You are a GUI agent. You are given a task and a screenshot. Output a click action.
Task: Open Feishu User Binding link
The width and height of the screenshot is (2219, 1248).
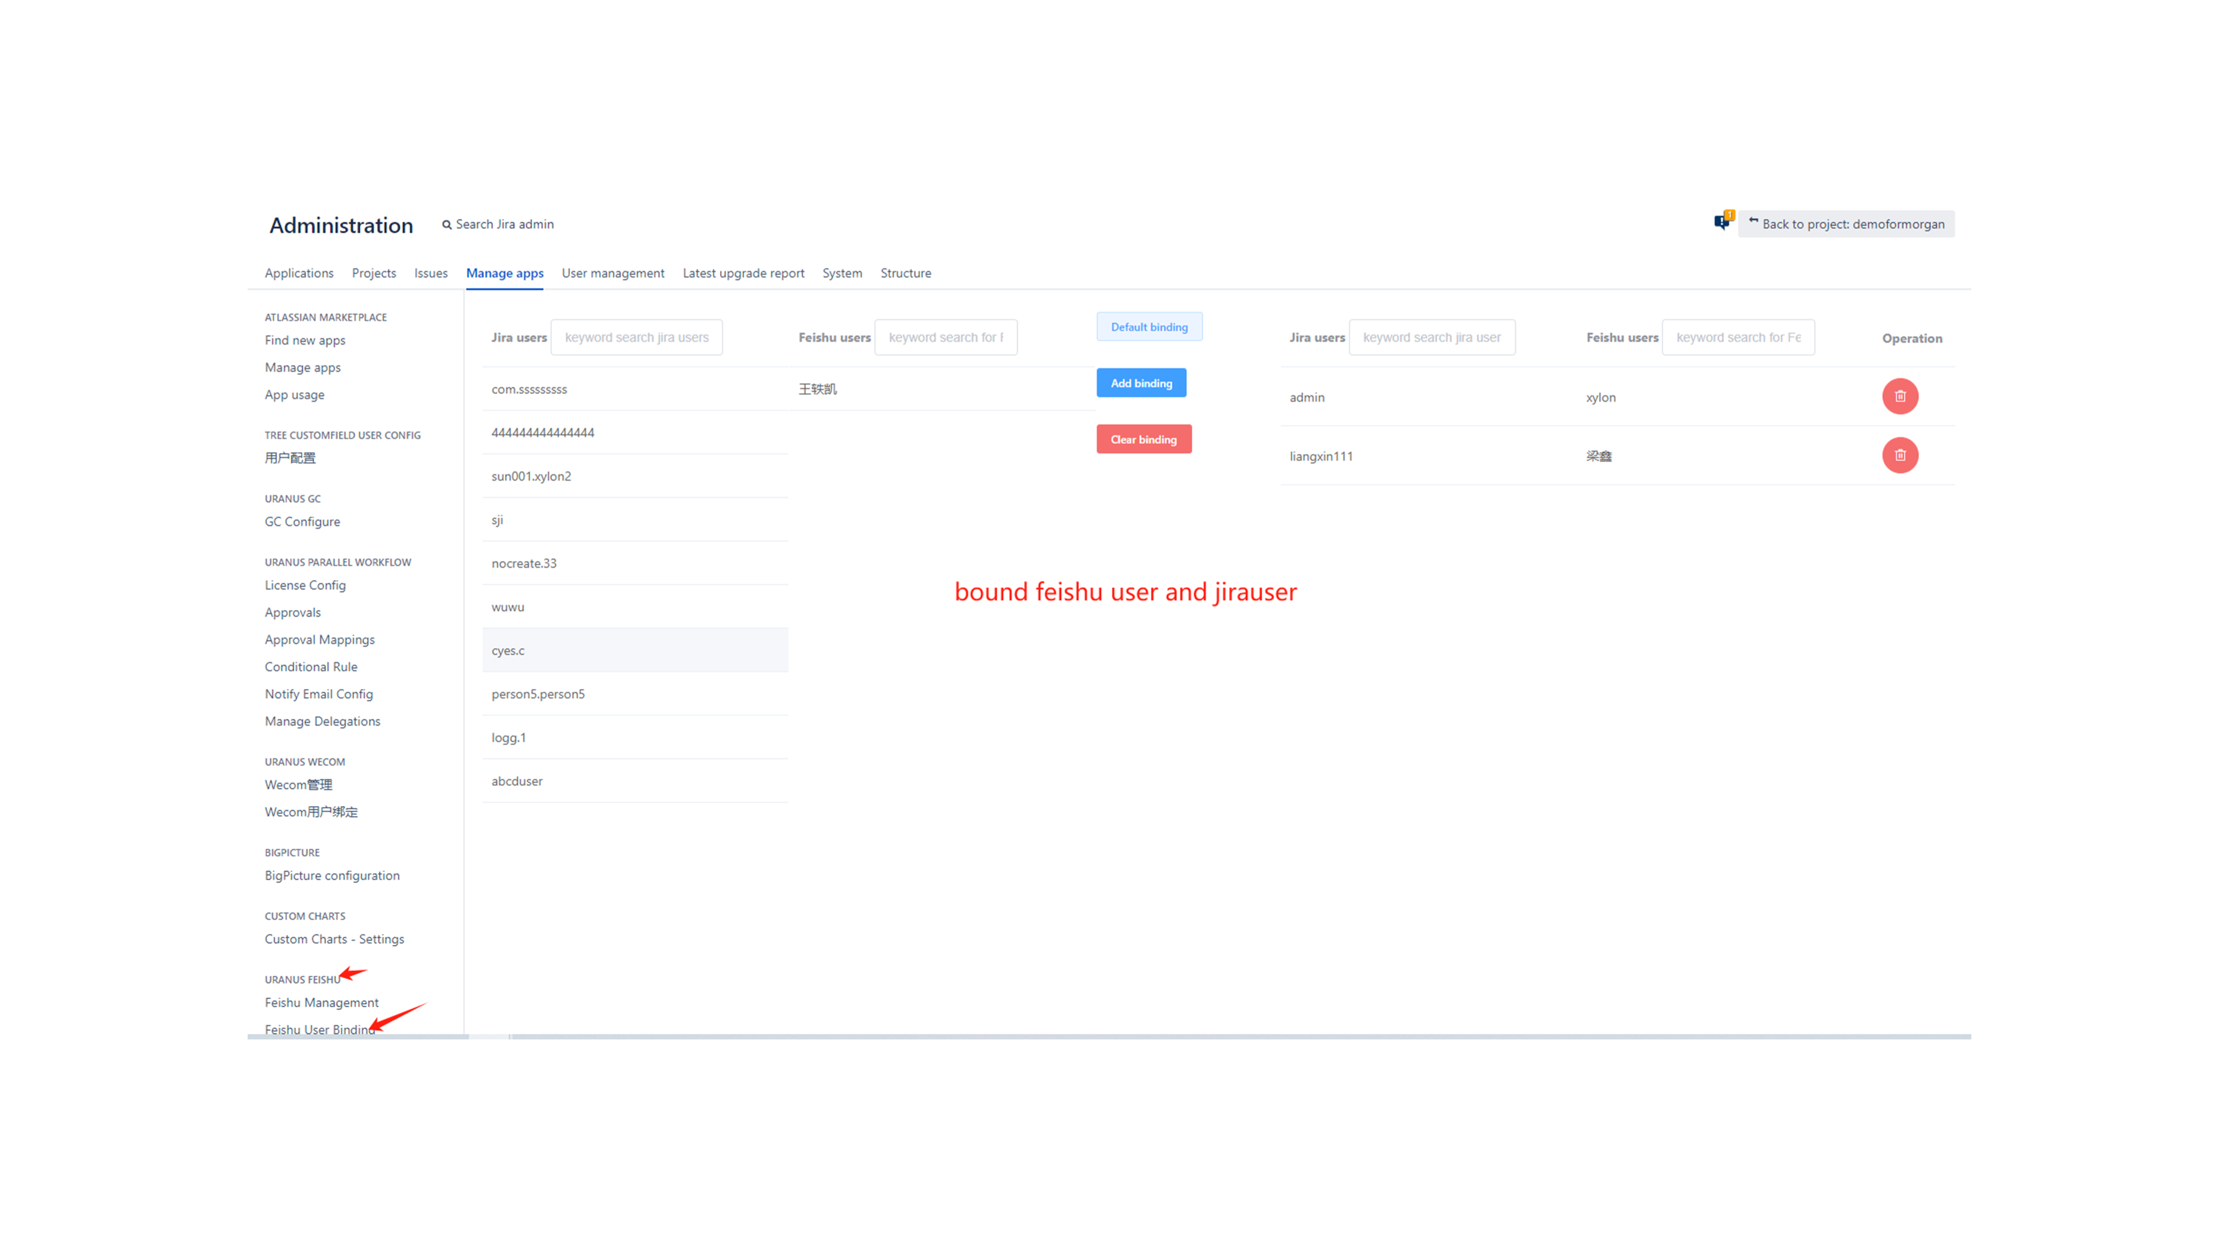[320, 1030]
